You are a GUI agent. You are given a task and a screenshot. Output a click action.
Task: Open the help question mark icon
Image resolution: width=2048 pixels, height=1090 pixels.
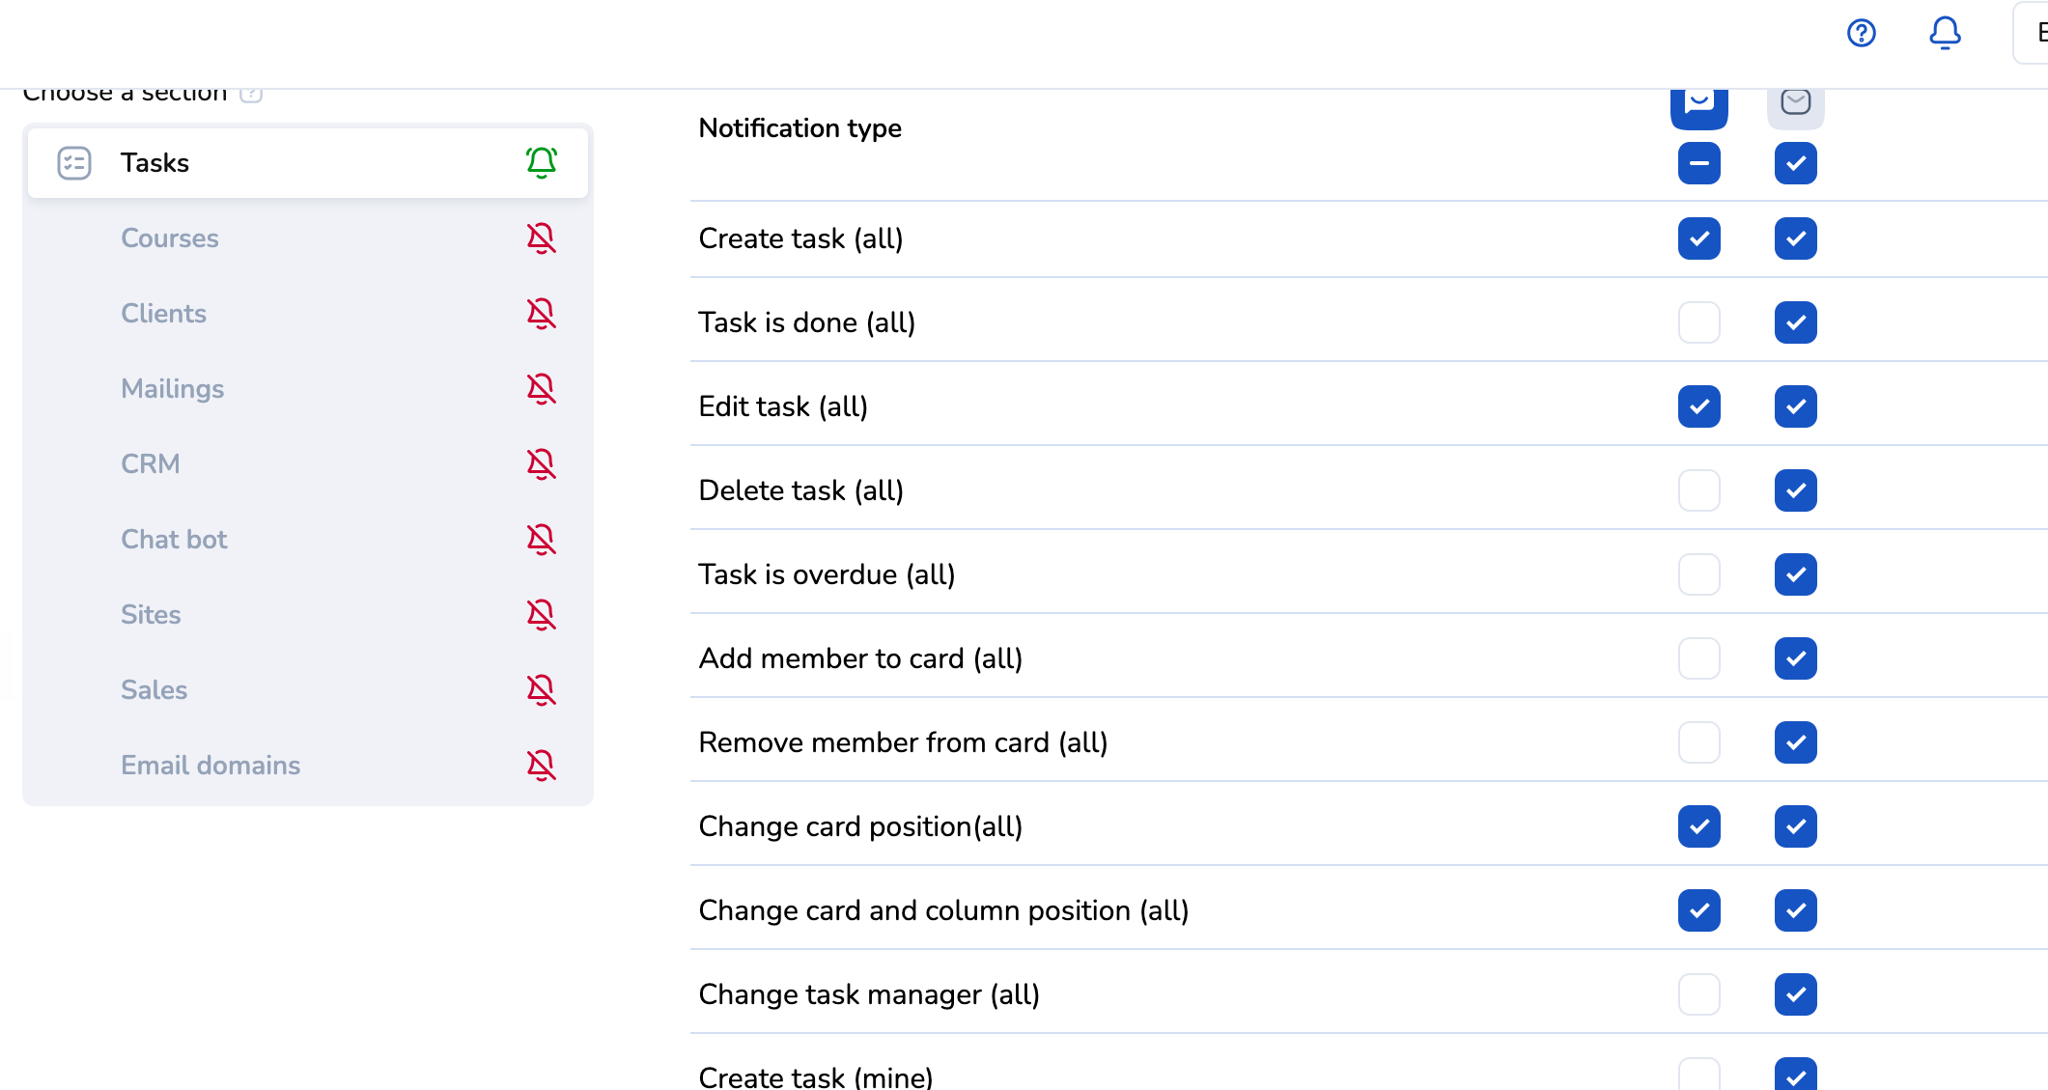tap(1861, 34)
